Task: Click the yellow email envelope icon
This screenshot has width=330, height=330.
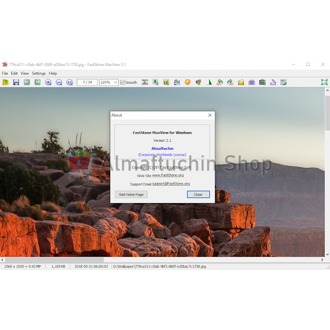Action: click(241, 82)
